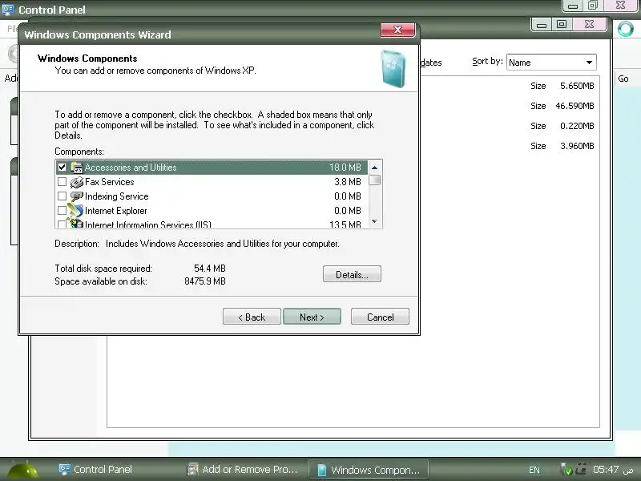Switch to Add or Remove Programs taskbar button
Viewport: 641px width, 481px height.
pyautogui.click(x=242, y=469)
